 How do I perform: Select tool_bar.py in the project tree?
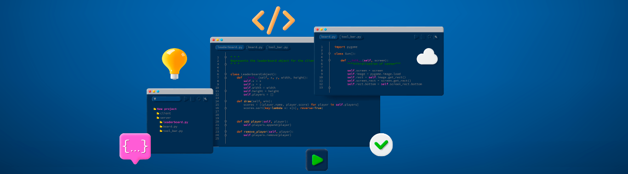[x=171, y=131]
